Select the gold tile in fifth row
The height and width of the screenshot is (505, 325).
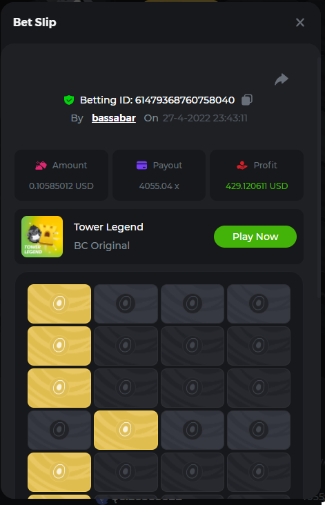[x=59, y=472]
